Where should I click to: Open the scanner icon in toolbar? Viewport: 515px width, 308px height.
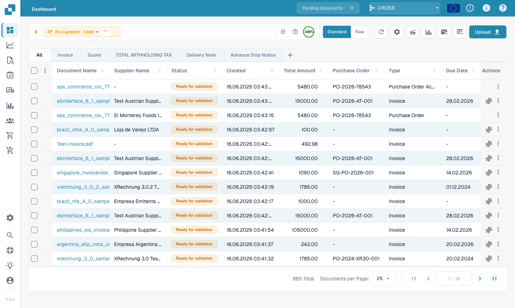(x=413, y=32)
